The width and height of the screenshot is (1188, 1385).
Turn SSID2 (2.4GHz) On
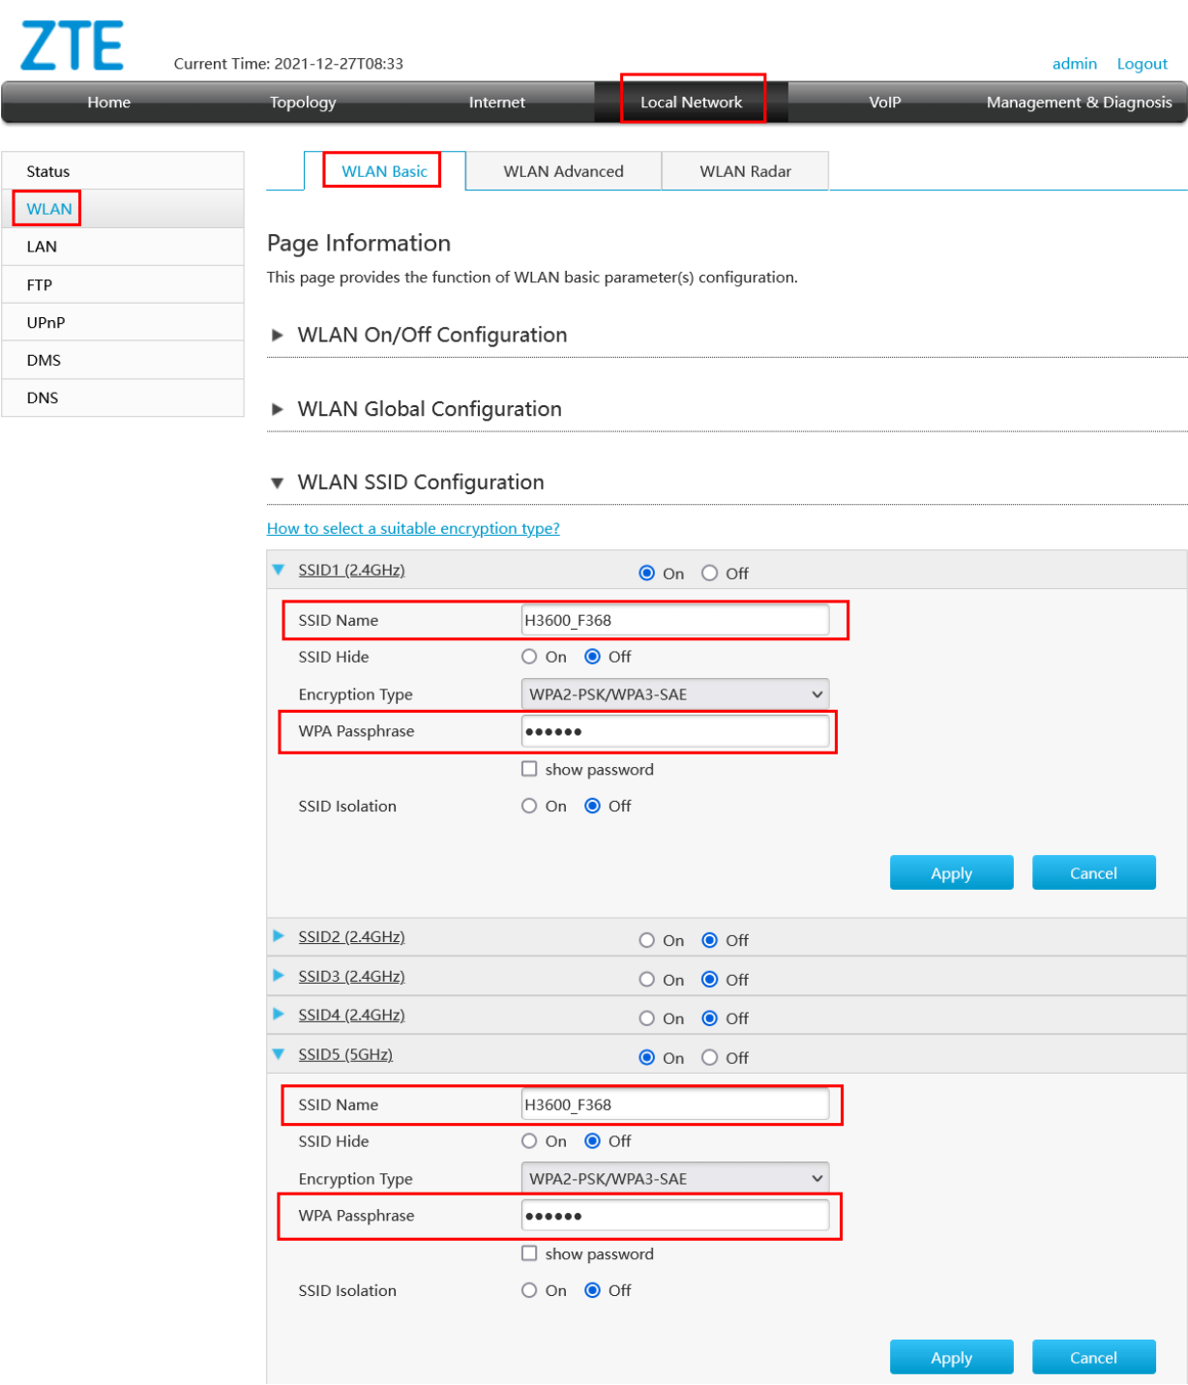tap(647, 941)
